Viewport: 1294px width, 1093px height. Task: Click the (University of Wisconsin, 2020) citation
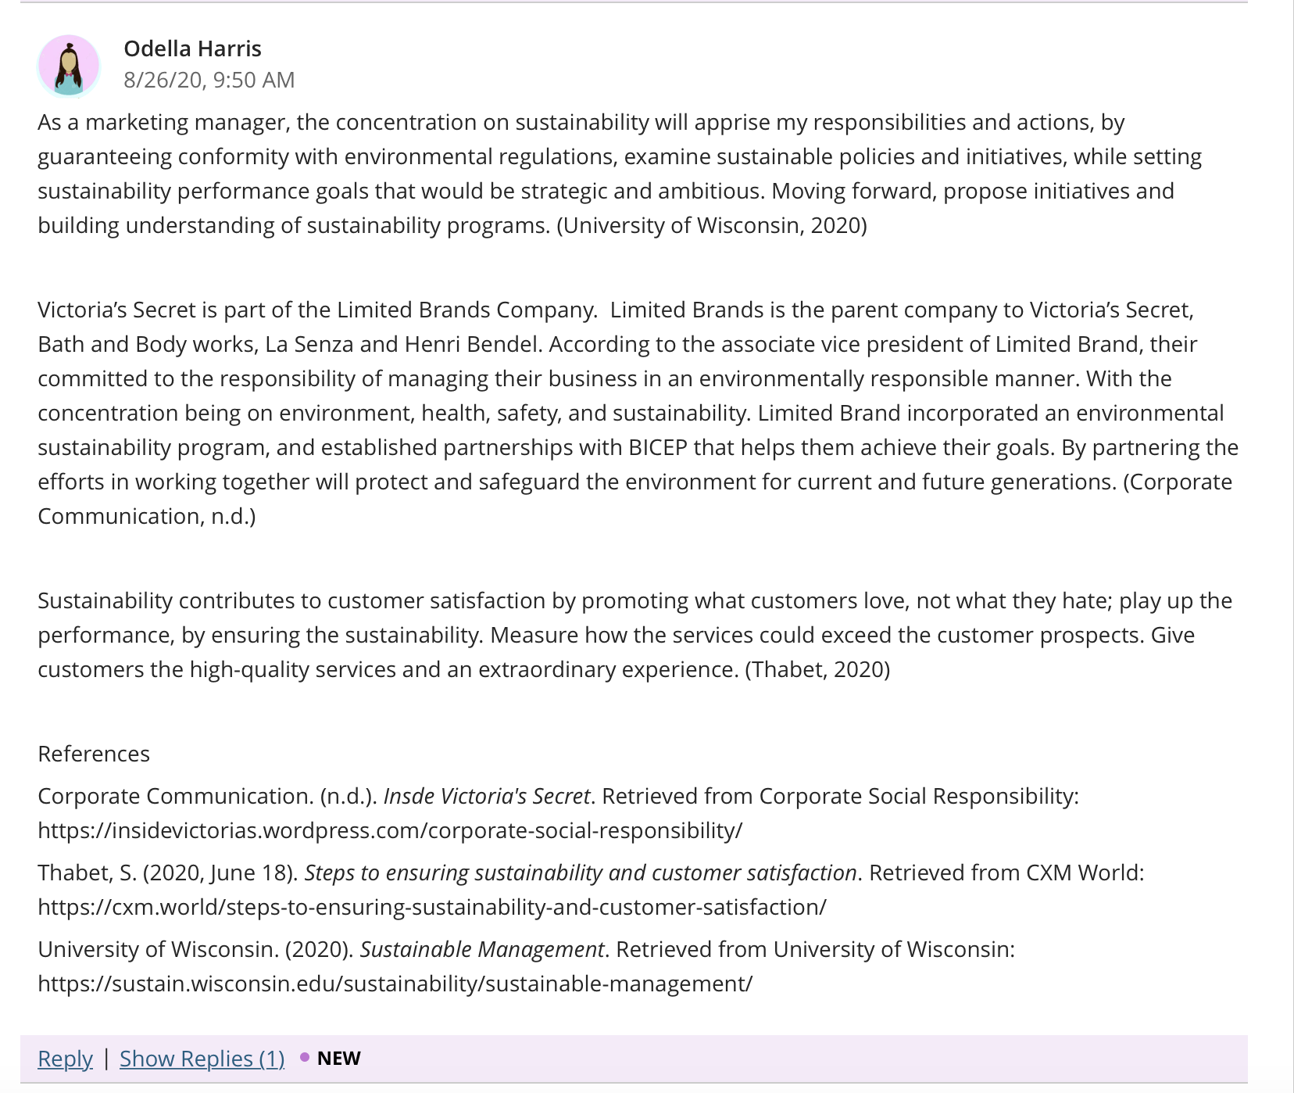(x=712, y=225)
